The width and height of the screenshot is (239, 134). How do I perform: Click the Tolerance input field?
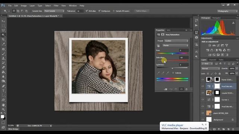80,11
